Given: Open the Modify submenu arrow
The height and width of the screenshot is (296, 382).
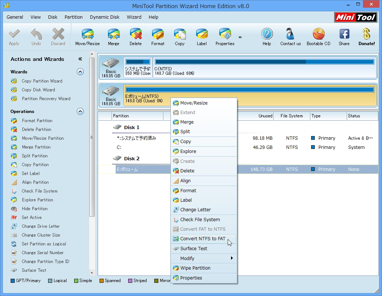Looking at the screenshot, I should point(232,258).
